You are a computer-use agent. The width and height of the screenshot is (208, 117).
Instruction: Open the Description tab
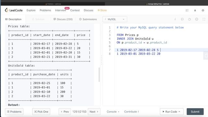(13, 19)
